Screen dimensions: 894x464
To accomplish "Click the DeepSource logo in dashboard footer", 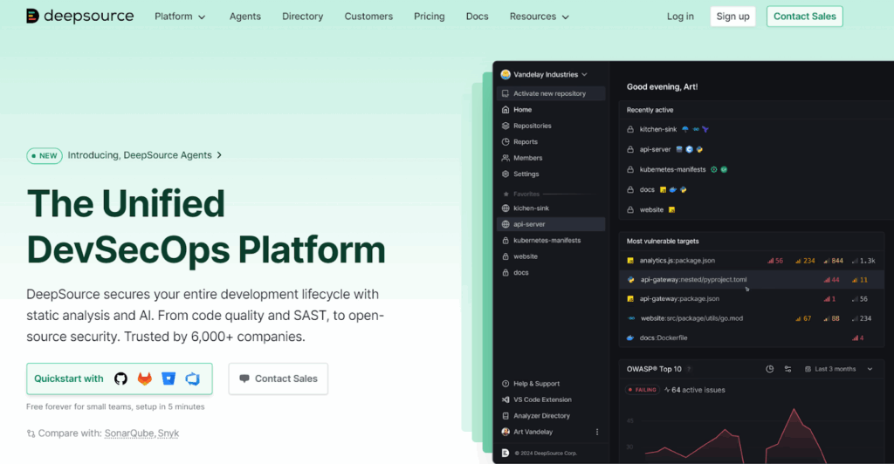I will coord(505,454).
